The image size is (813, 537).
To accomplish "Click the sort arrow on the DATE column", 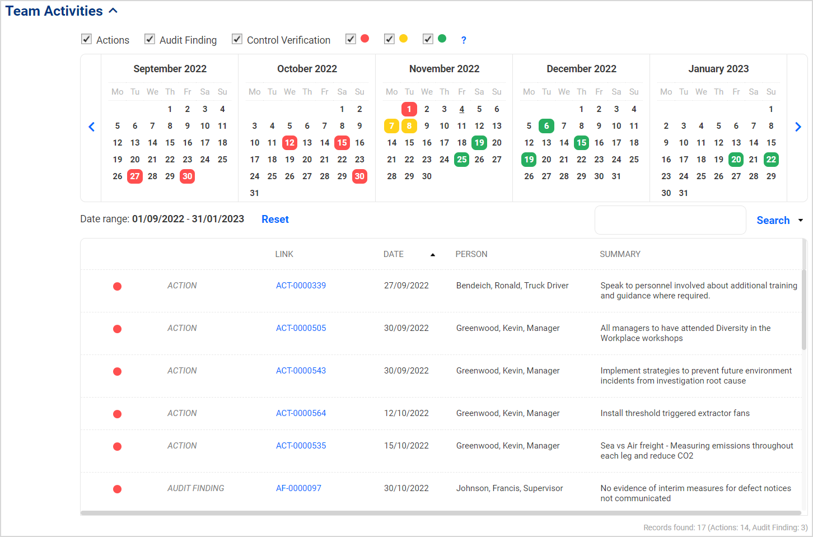I will pyautogui.click(x=432, y=254).
